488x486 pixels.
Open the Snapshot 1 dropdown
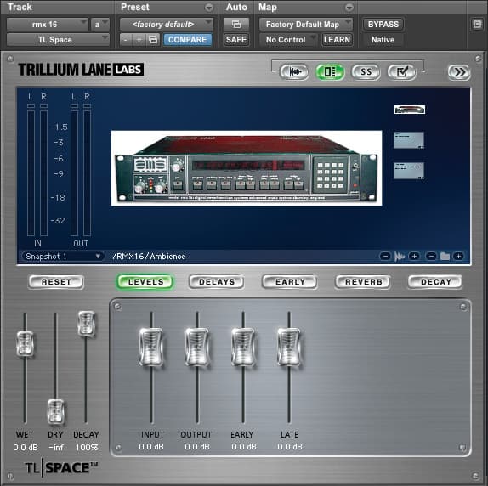(x=63, y=257)
